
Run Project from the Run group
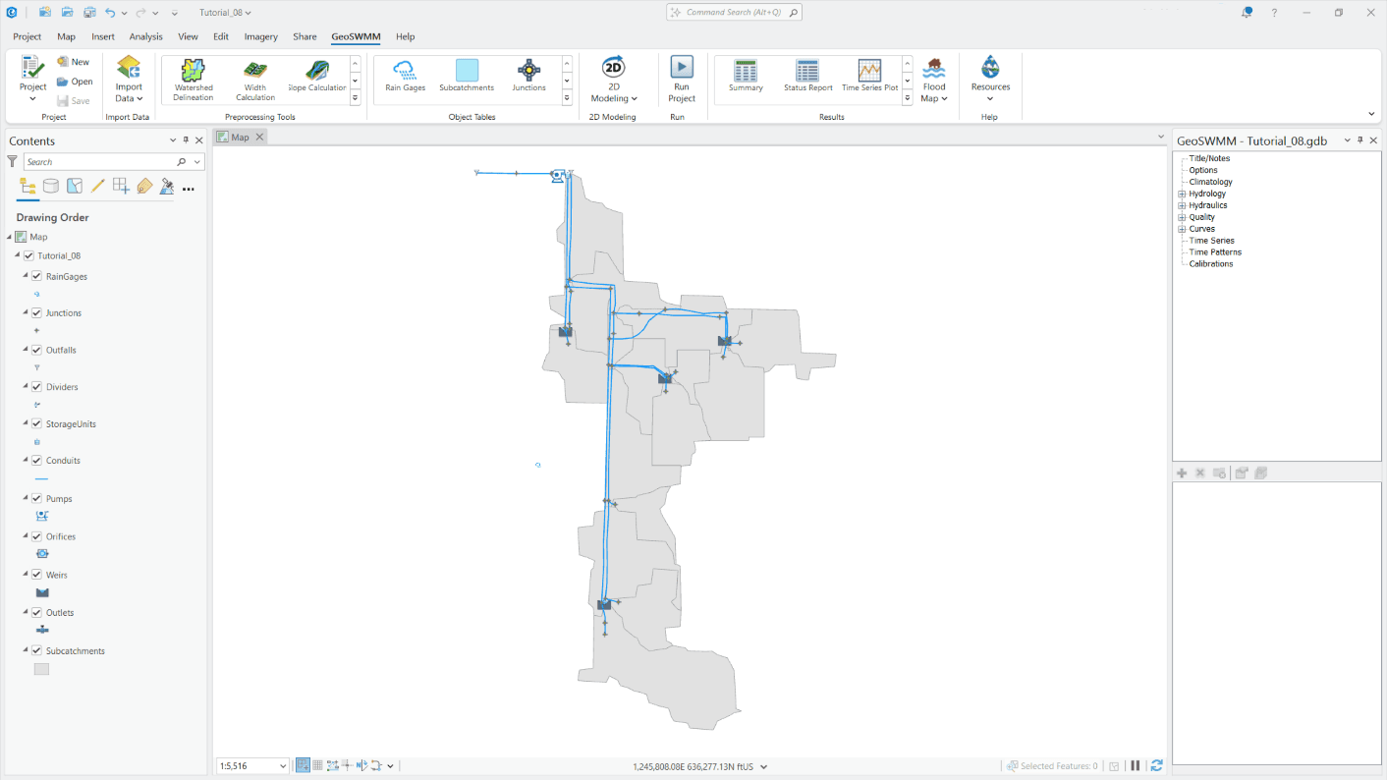681,79
